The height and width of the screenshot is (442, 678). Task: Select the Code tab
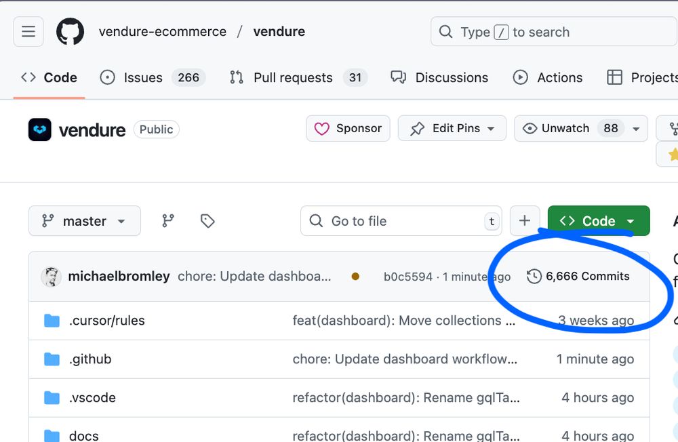[x=49, y=78]
